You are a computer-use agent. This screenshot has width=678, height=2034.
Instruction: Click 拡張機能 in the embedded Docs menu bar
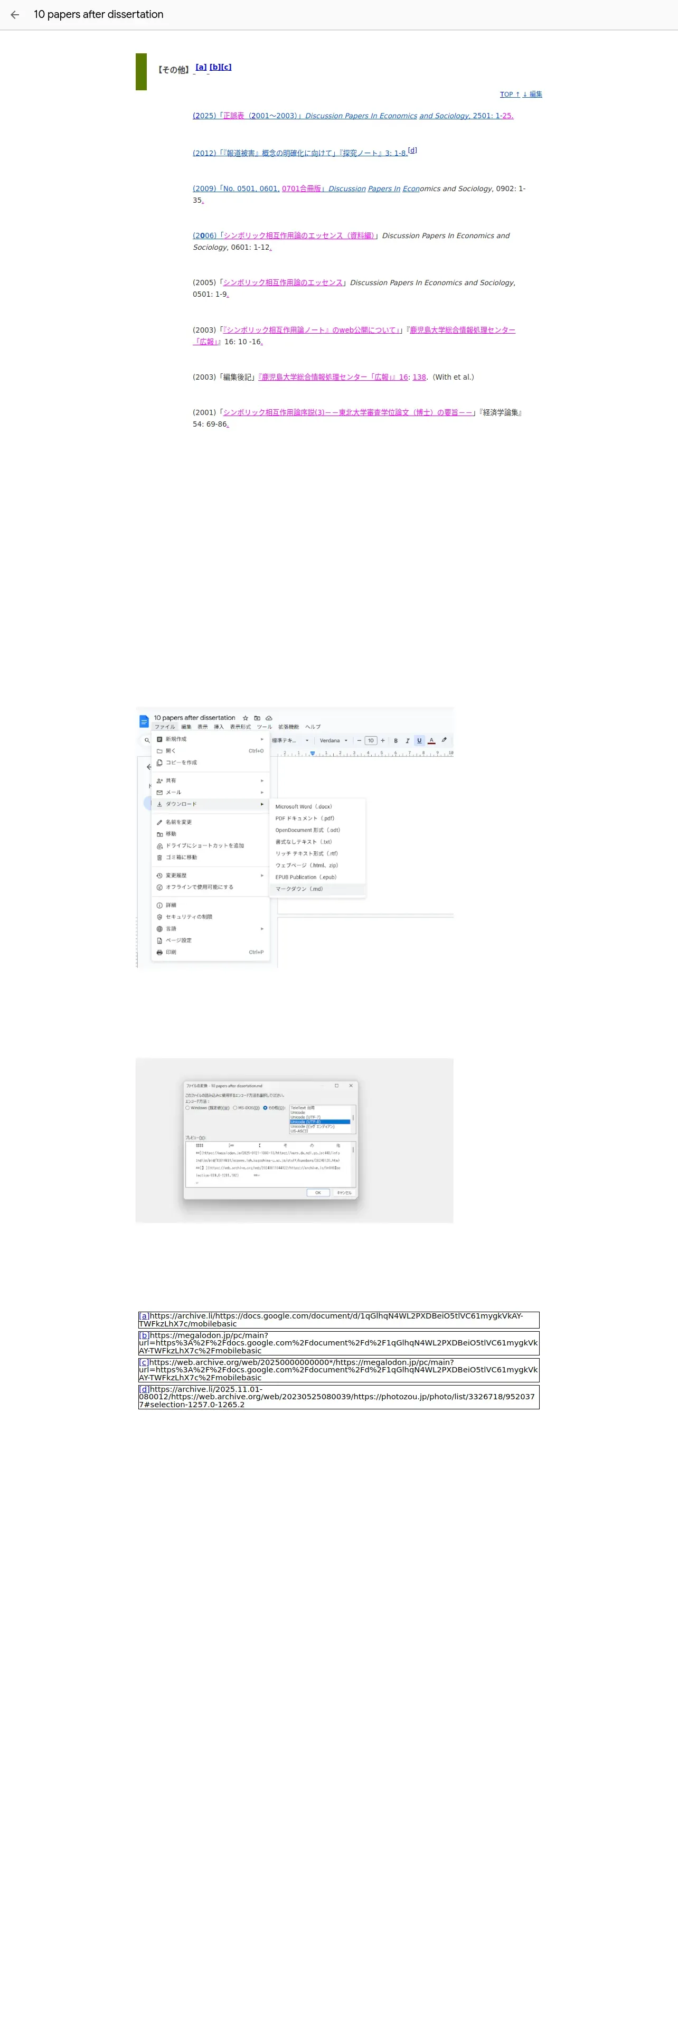click(289, 727)
